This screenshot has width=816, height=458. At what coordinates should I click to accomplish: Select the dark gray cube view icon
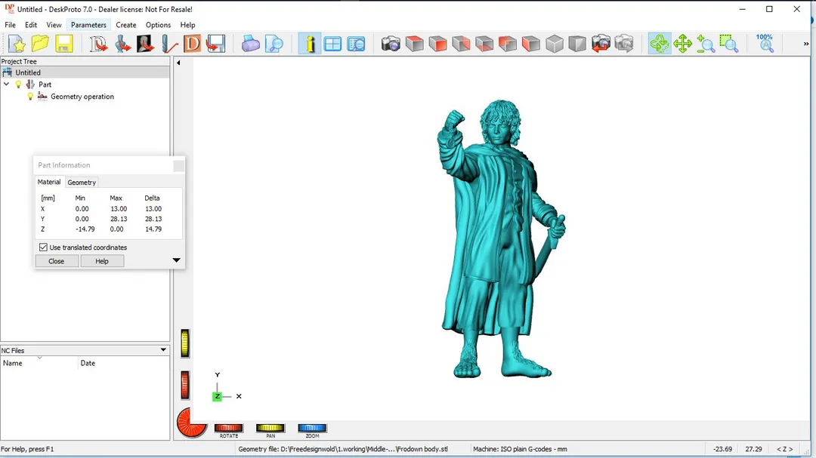[x=577, y=44]
